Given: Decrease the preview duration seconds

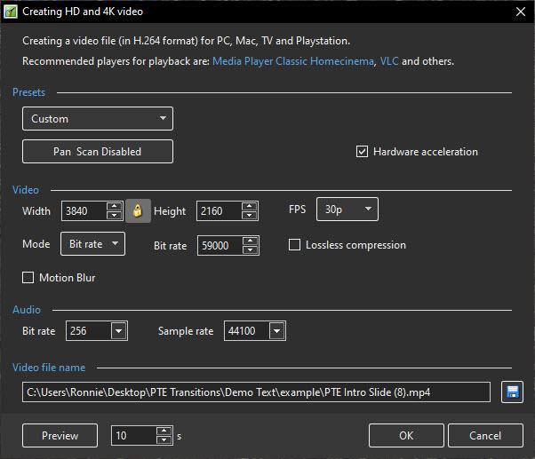Looking at the screenshot, I should pos(163,439).
